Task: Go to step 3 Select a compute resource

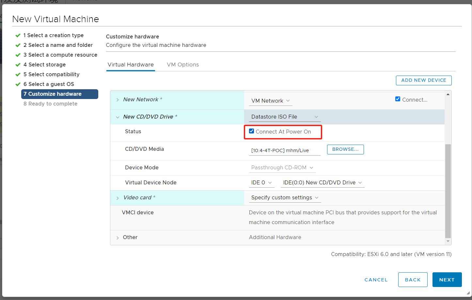Action: pos(60,55)
